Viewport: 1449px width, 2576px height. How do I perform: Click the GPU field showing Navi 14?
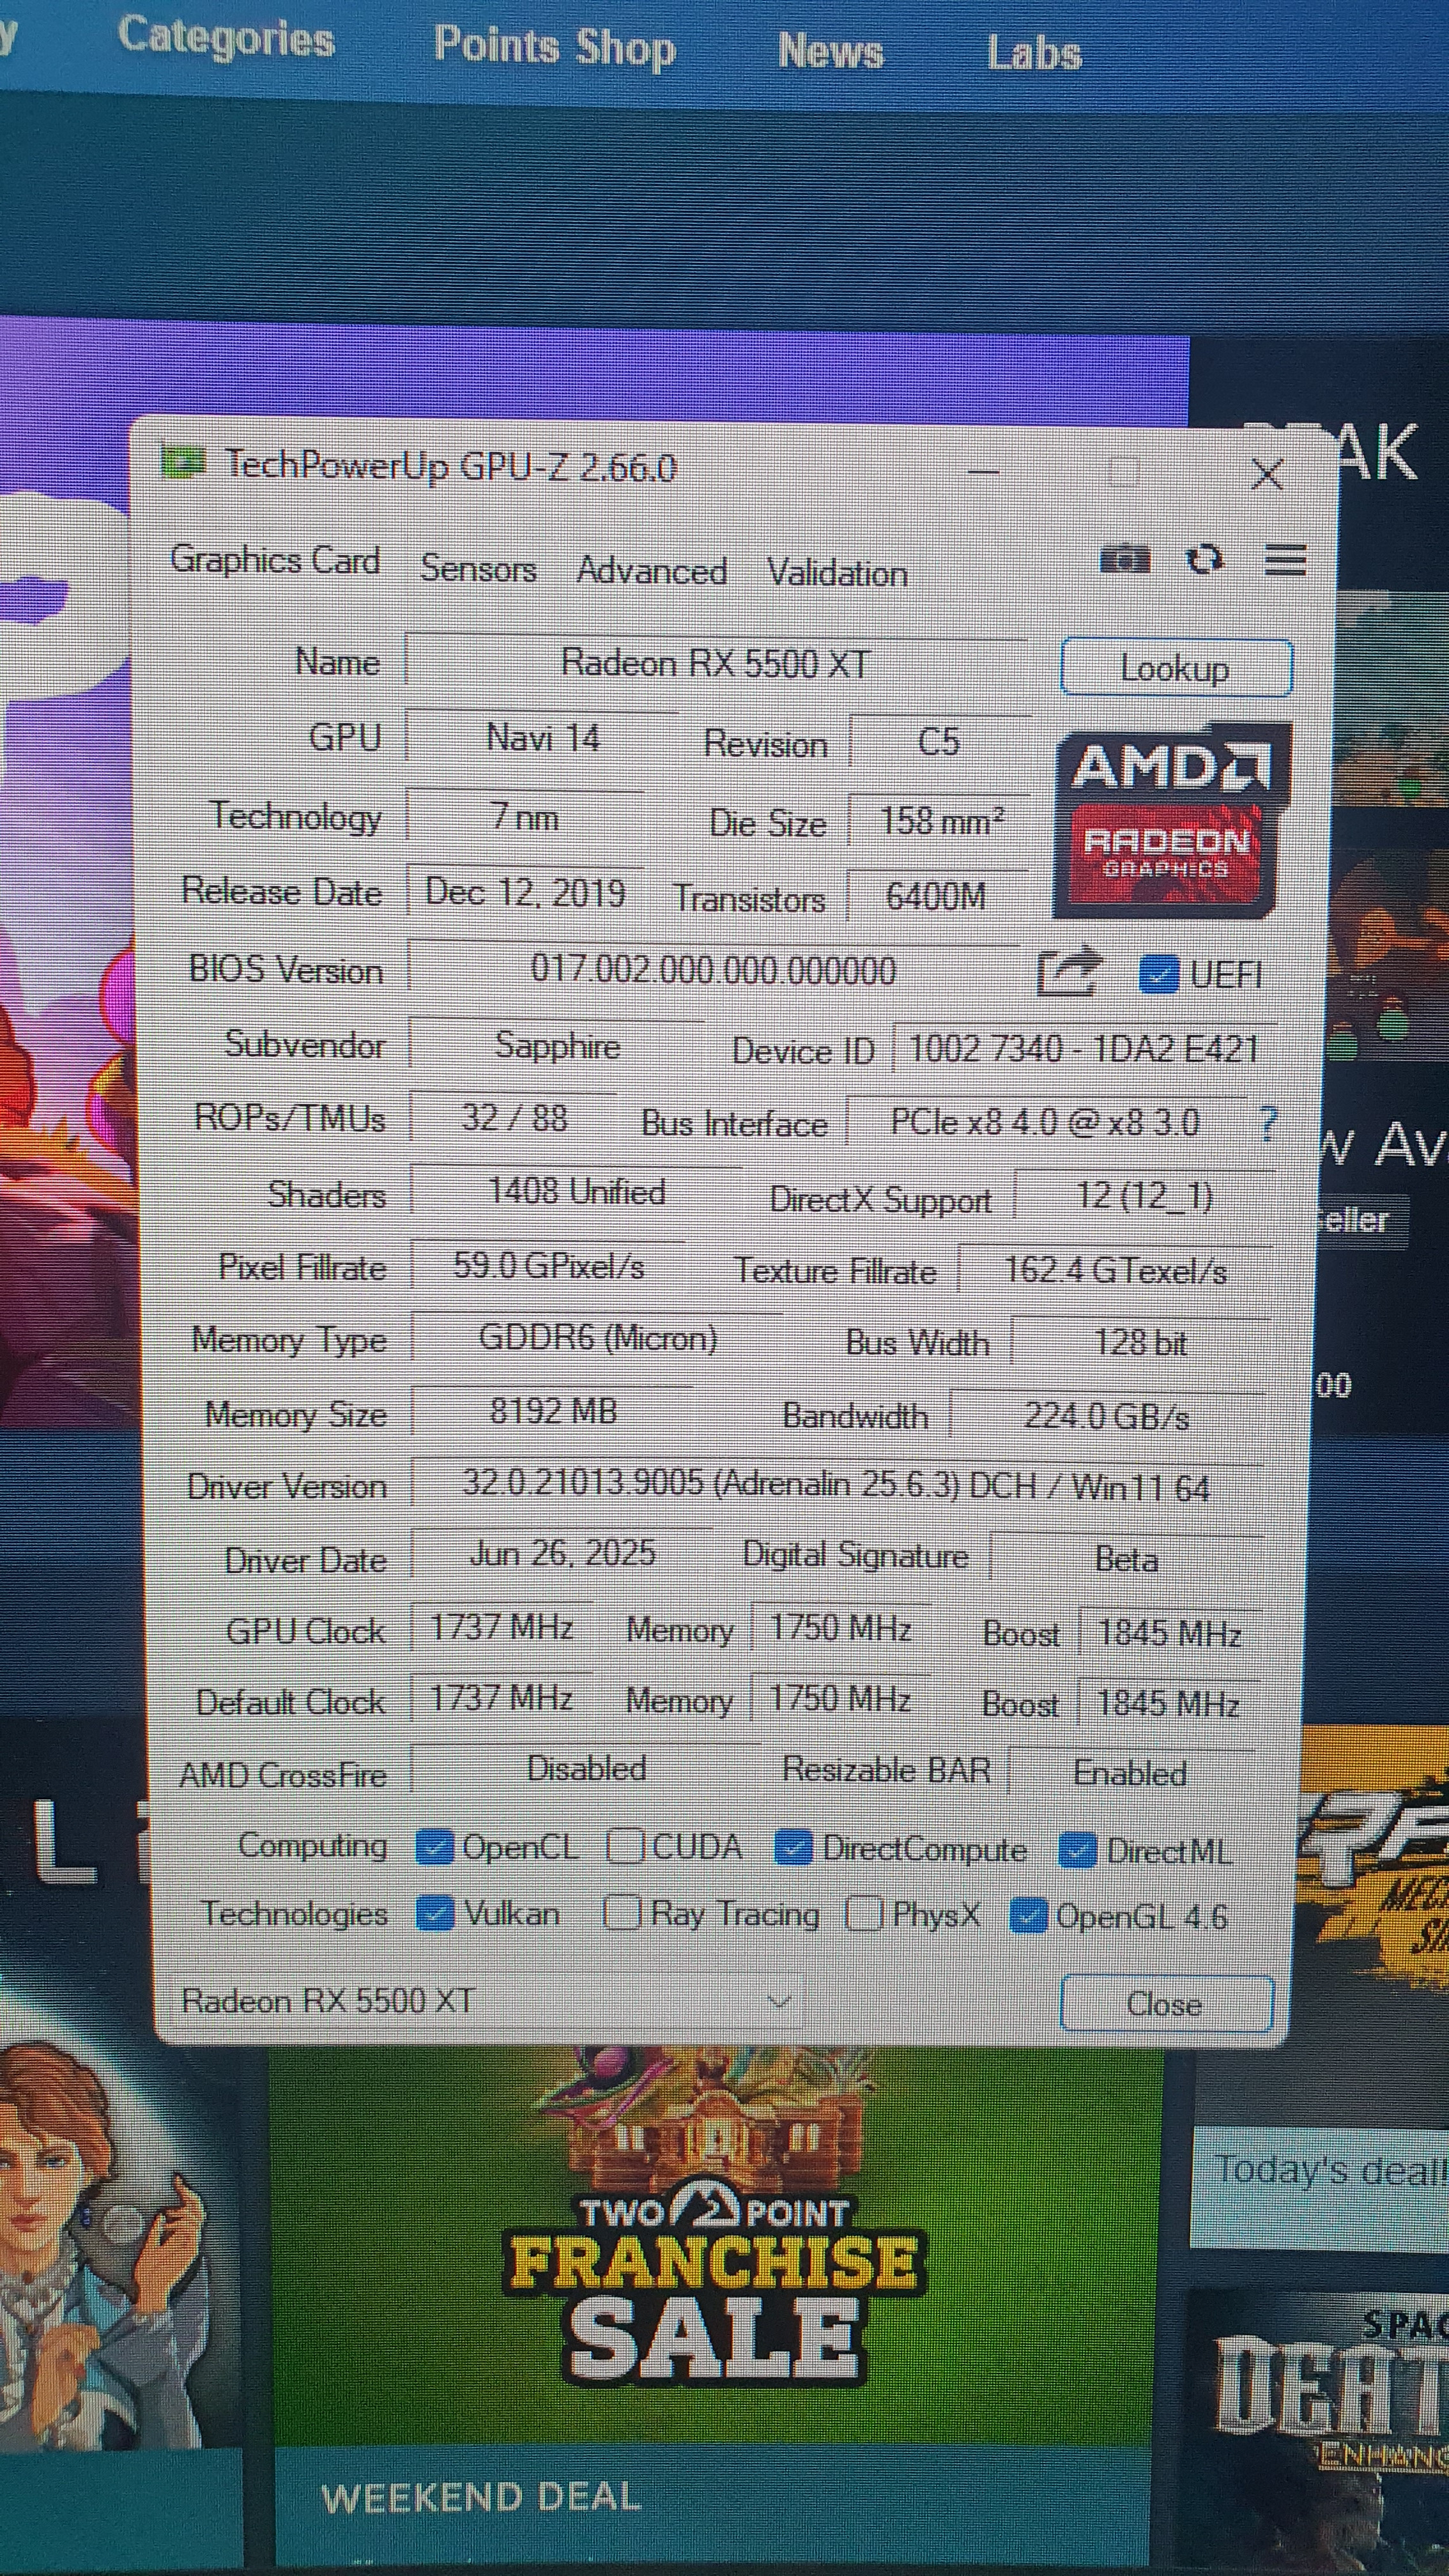pos(542,738)
